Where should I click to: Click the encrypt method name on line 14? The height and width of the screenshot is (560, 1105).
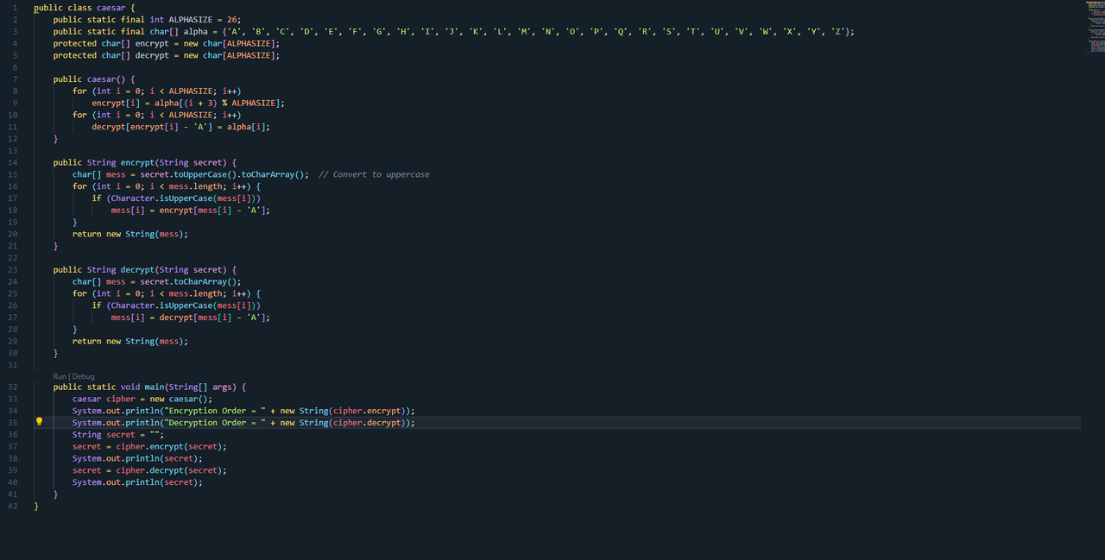pyautogui.click(x=140, y=162)
